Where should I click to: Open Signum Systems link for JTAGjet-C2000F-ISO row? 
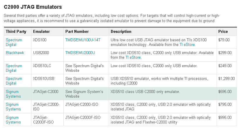(13, 120)
